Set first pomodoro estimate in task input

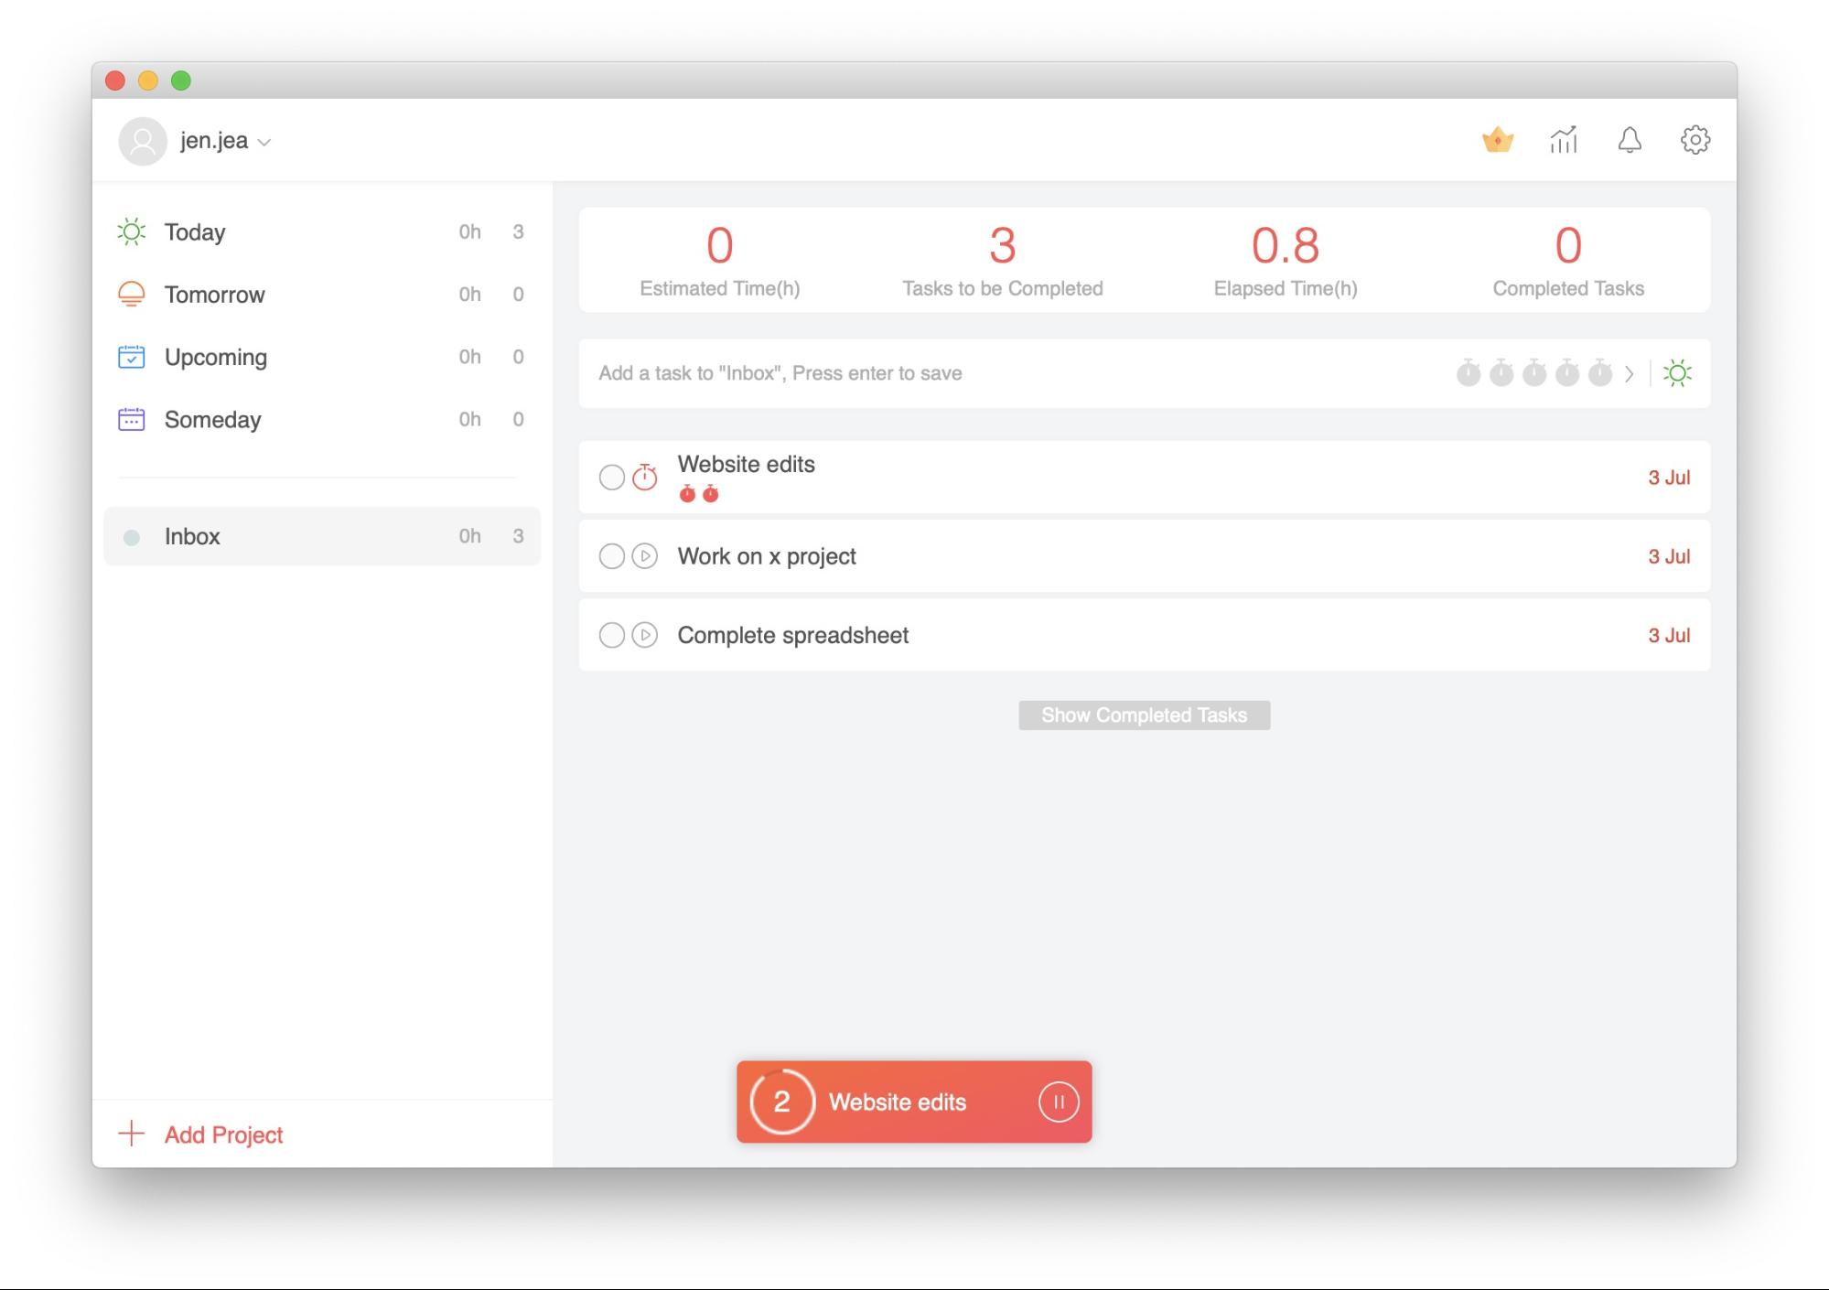click(x=1468, y=373)
